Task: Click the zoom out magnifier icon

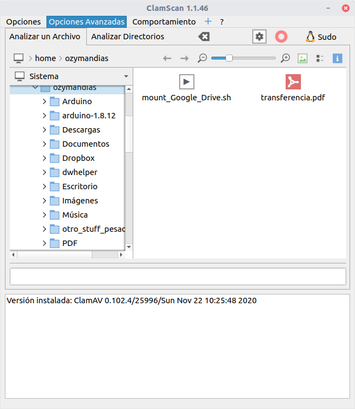Action: 202,58
